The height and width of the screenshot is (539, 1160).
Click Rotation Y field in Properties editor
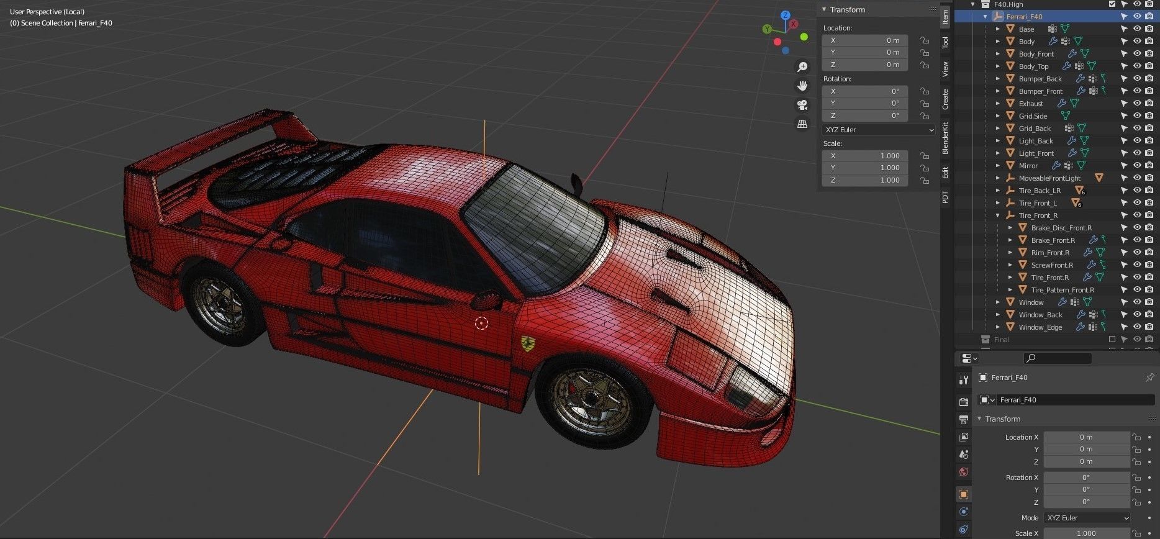tap(1087, 489)
